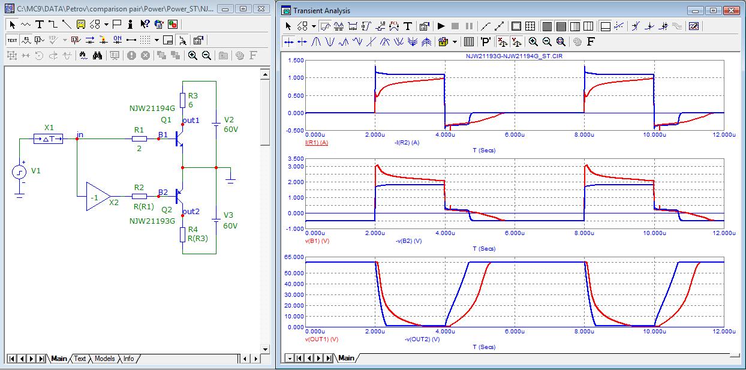
Task: Click the -v(OUT2) (V) plot label
Action: point(422,339)
